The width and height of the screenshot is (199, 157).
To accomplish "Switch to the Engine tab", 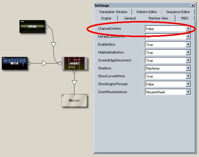I will click(x=106, y=18).
